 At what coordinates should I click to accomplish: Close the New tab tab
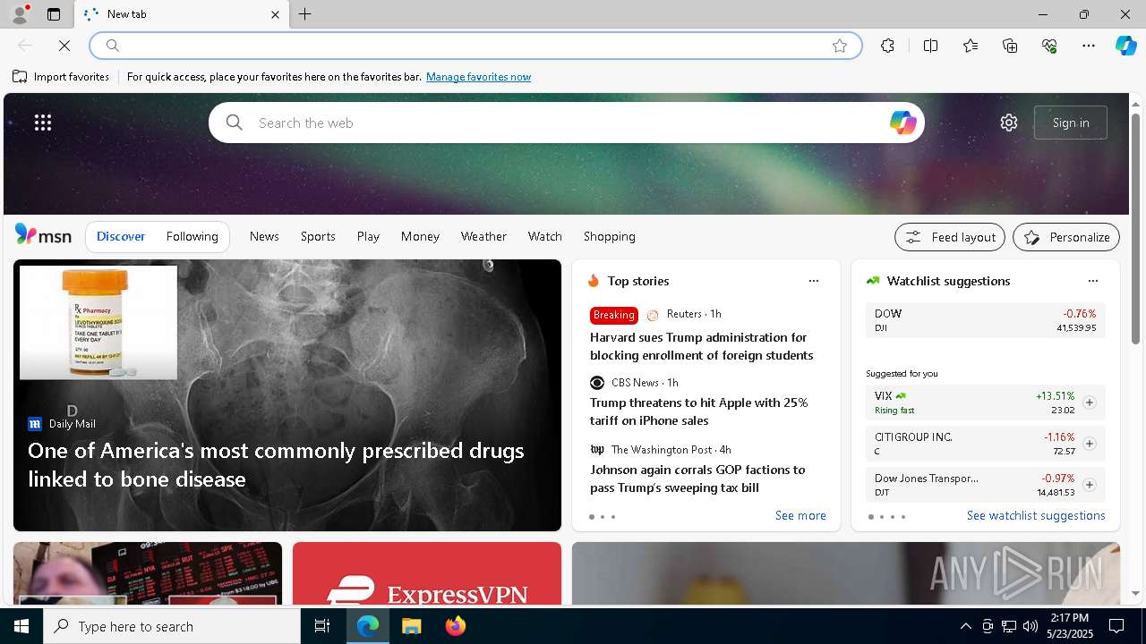pyautogui.click(x=275, y=14)
